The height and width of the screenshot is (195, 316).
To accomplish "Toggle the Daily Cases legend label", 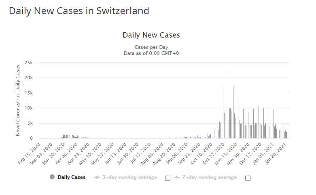I will point(71,177).
